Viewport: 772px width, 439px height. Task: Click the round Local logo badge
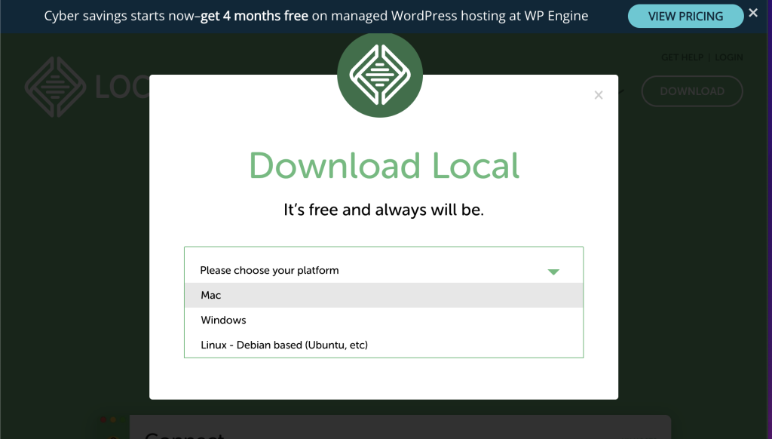380,75
